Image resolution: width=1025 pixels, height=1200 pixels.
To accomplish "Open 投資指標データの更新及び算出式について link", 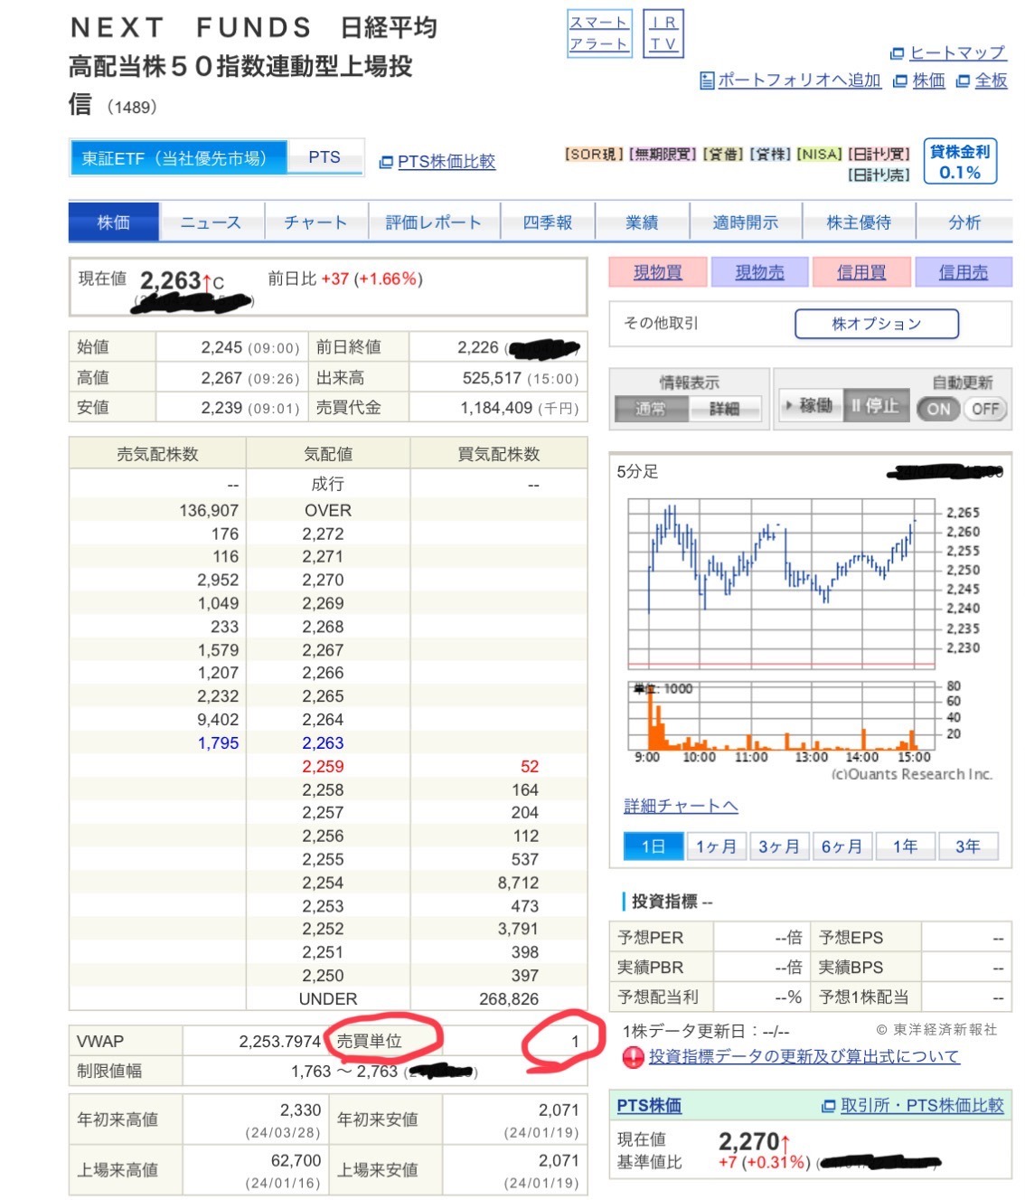I will (804, 1056).
